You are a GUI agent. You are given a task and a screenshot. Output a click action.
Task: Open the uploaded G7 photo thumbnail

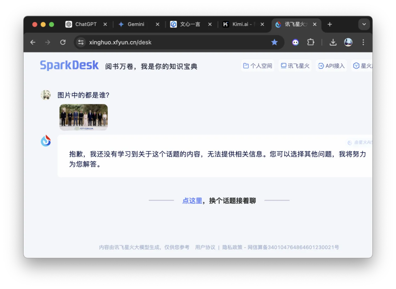(84, 117)
